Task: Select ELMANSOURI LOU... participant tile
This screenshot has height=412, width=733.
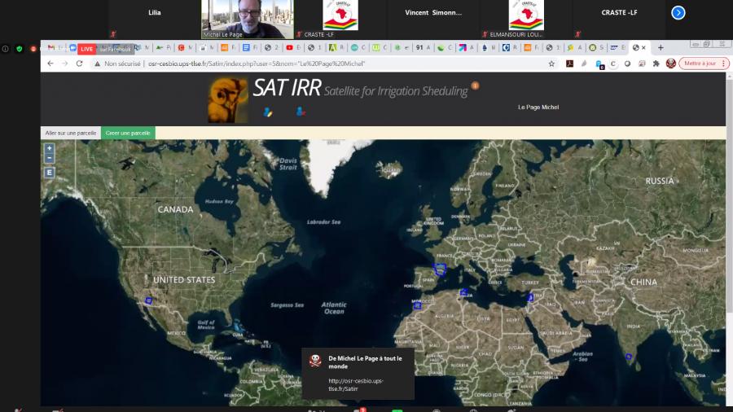Action: [x=526, y=20]
